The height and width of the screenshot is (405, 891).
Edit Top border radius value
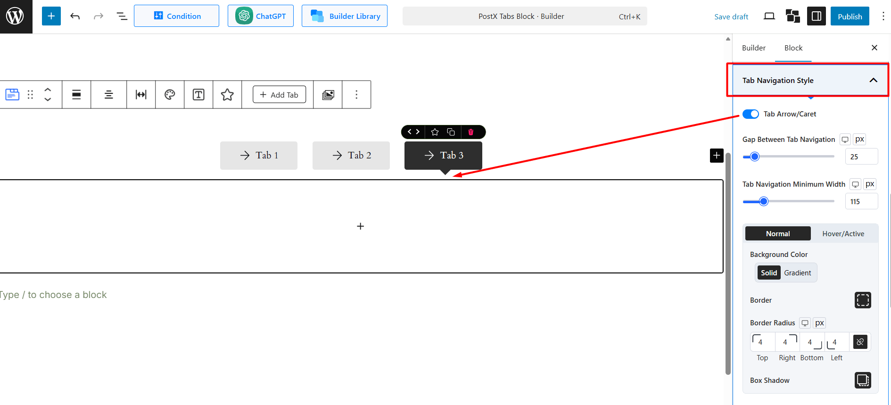pos(762,342)
